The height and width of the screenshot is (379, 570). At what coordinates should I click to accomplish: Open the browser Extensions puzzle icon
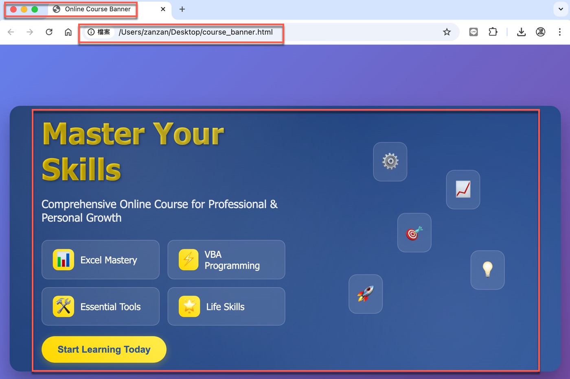pos(493,32)
